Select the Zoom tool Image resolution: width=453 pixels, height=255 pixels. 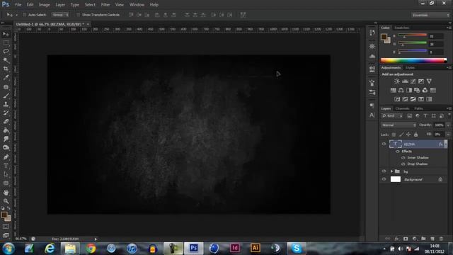[x=6, y=201]
